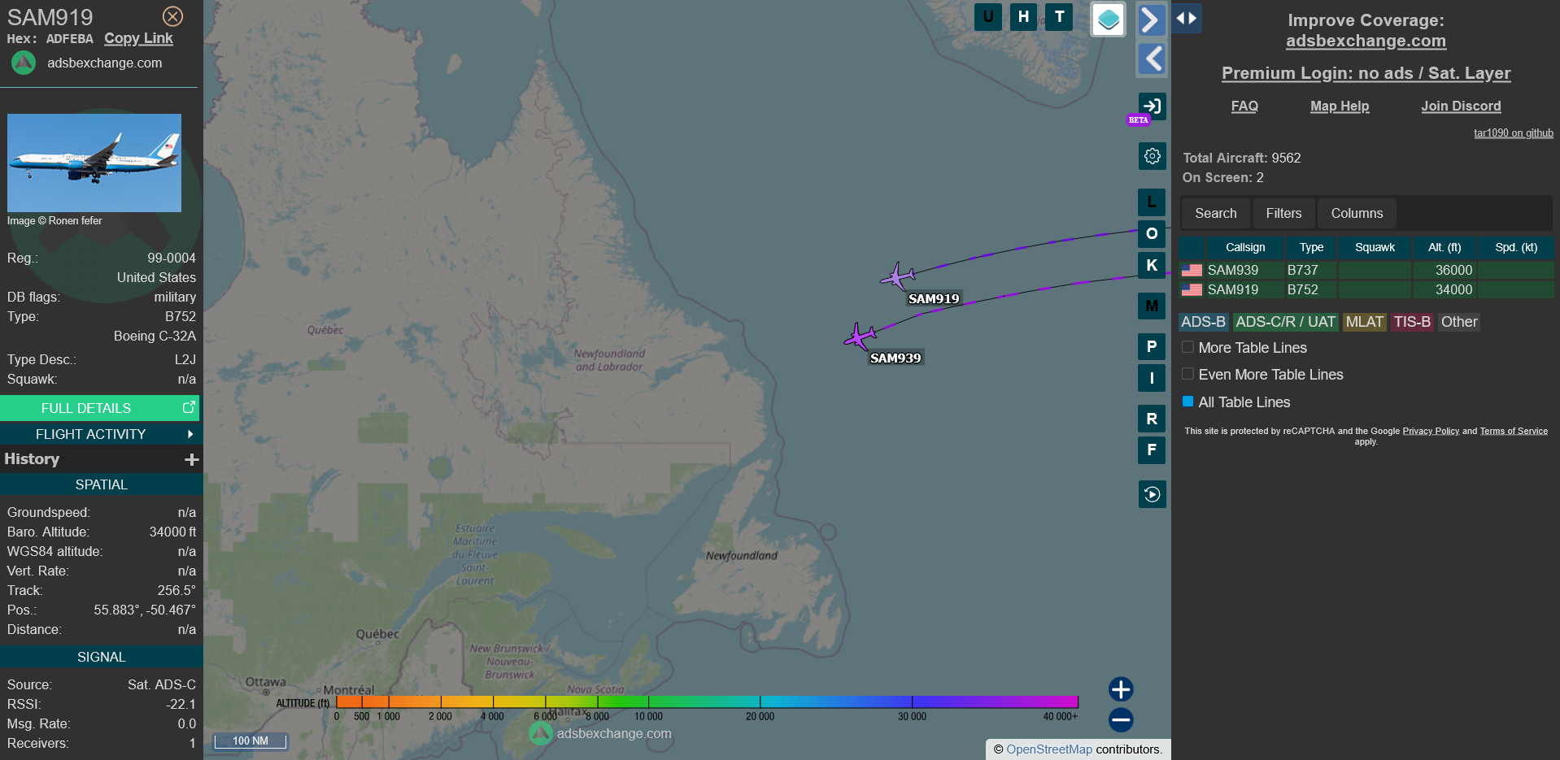The width and height of the screenshot is (1560, 760).
Task: Open the aircraft photo thumbnail
Action: click(94, 163)
